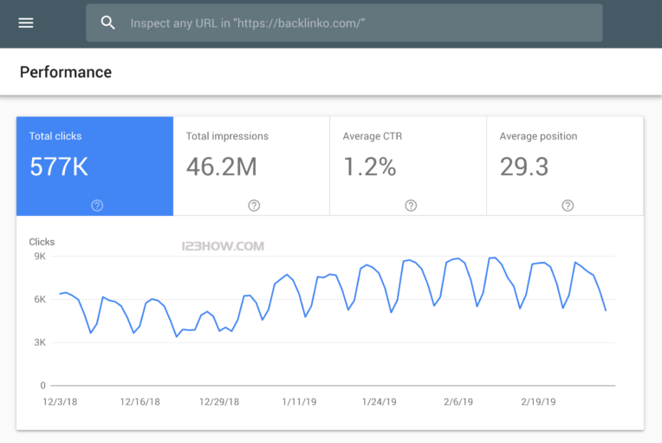Open help icon under Total impressions
The image size is (662, 443).
click(x=254, y=205)
